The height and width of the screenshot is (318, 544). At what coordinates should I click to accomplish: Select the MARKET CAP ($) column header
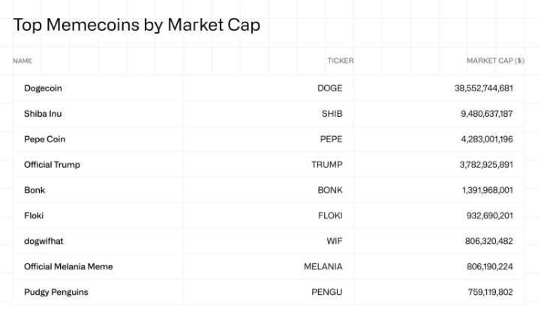[495, 61]
